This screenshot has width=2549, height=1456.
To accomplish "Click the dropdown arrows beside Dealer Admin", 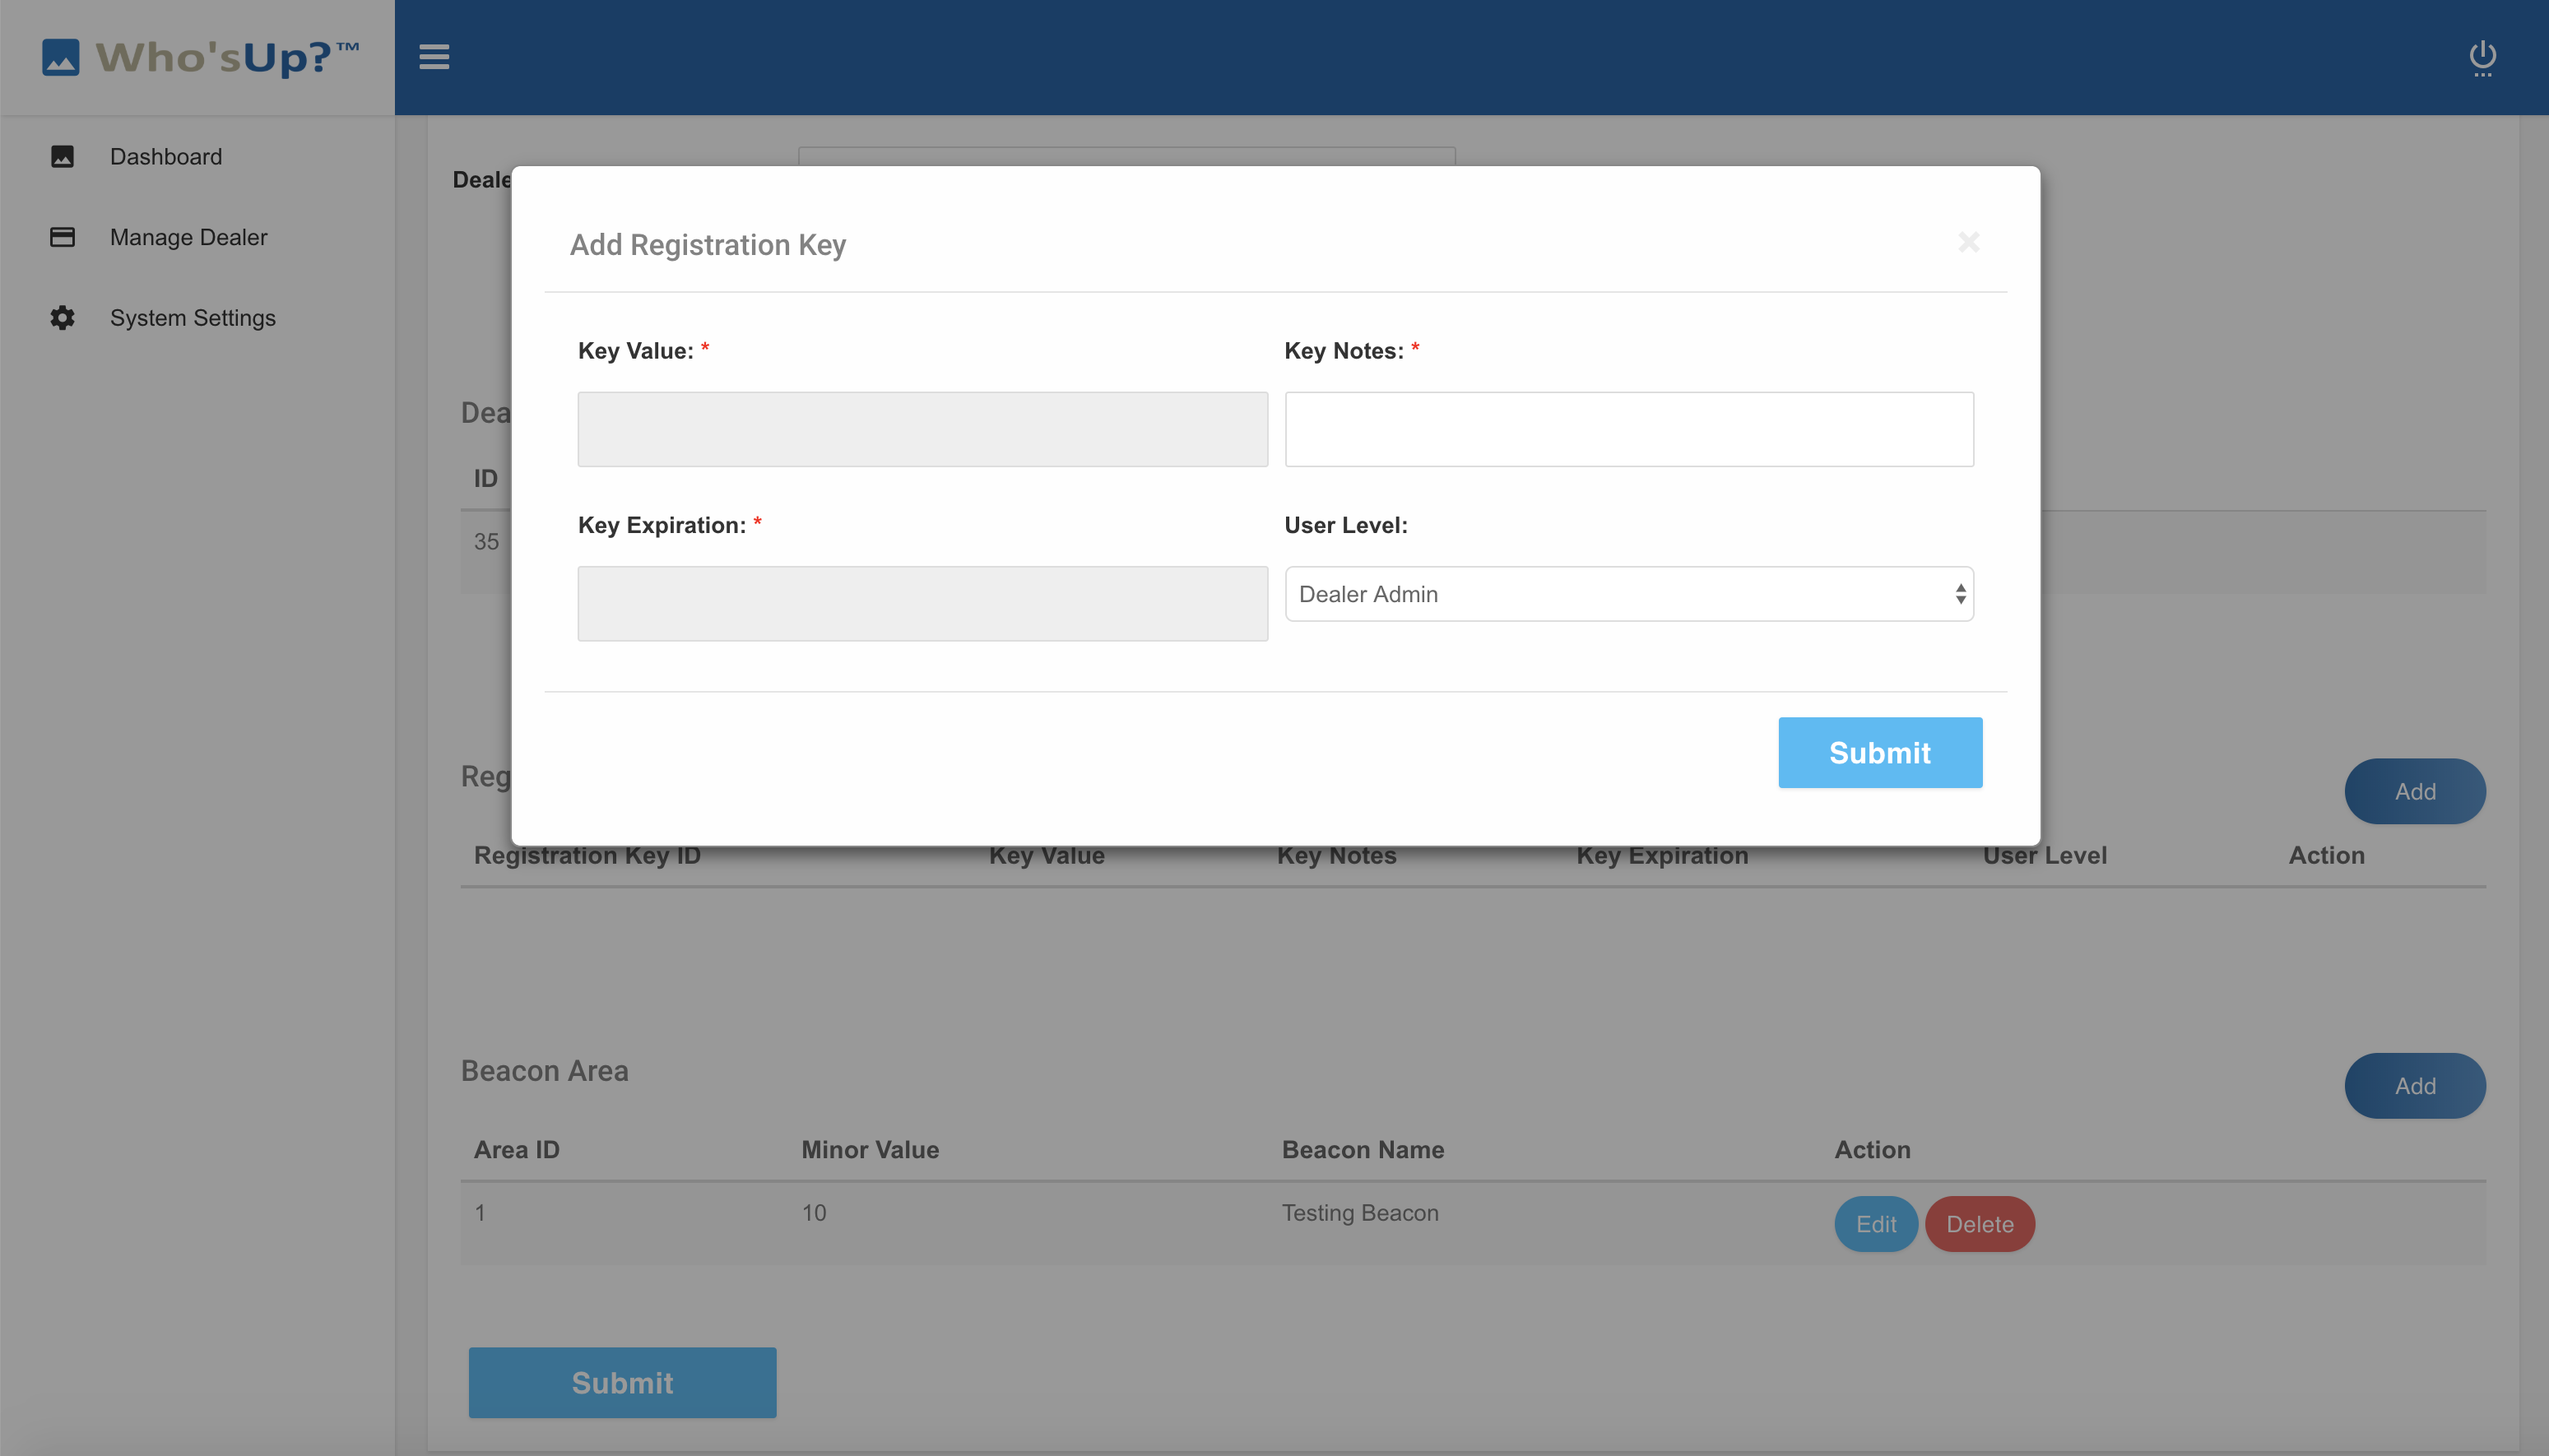I will pyautogui.click(x=1960, y=594).
